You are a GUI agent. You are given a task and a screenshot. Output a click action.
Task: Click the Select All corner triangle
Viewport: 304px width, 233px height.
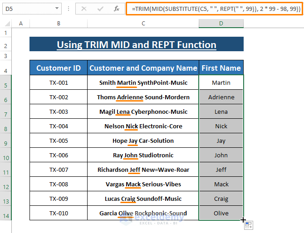(7, 24)
